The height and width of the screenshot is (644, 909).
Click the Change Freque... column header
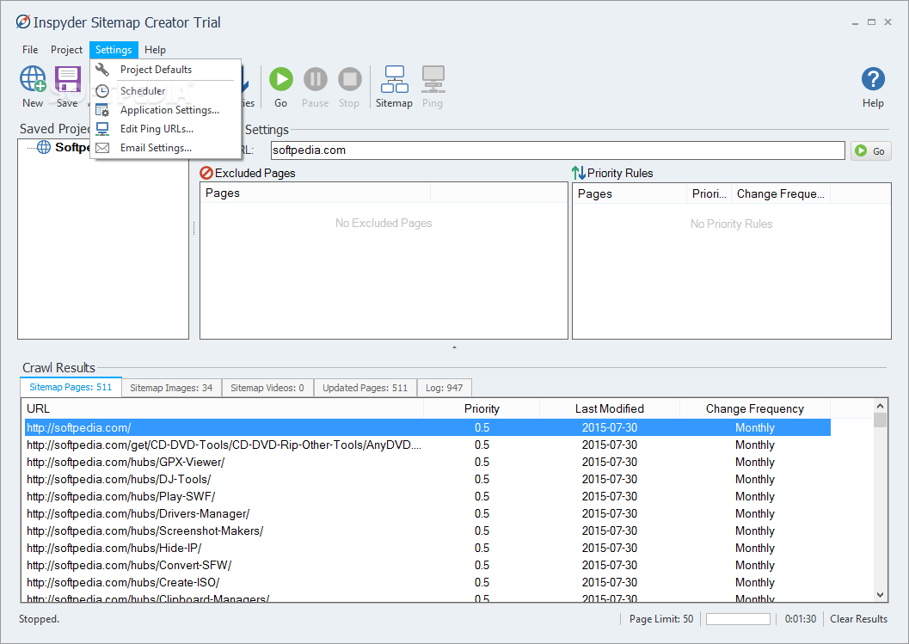[x=780, y=193]
